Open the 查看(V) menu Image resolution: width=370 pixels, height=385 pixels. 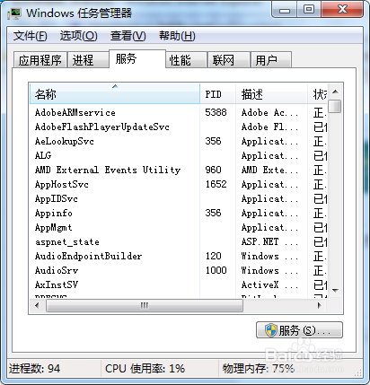tap(128, 36)
